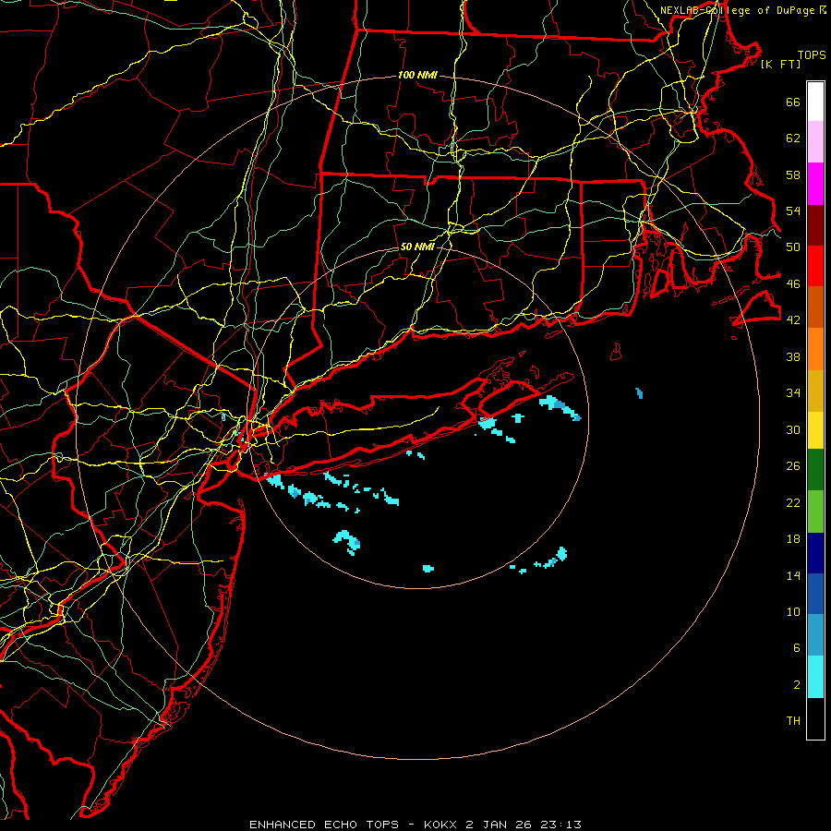Click the dark orange legend swatch

click(815, 307)
